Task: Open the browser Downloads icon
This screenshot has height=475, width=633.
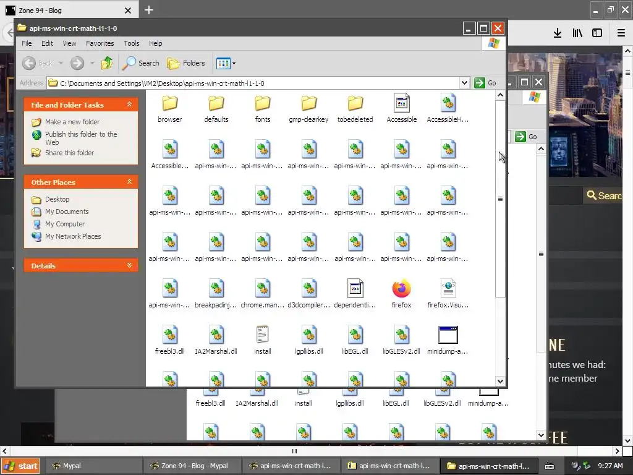Action: tap(558, 33)
